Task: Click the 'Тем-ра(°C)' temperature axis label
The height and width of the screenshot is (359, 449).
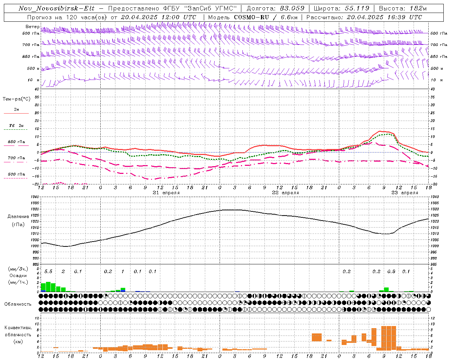Action: 16,99
